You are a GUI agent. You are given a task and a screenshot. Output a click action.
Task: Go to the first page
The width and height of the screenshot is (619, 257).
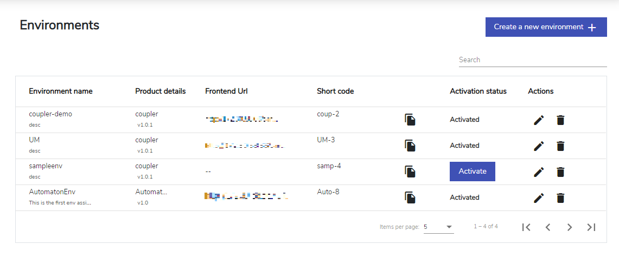point(526,227)
